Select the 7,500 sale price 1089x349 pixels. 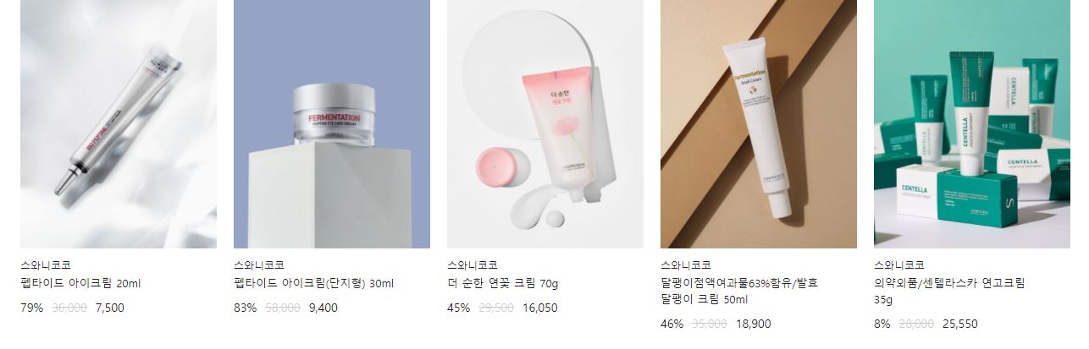pyautogui.click(x=110, y=308)
